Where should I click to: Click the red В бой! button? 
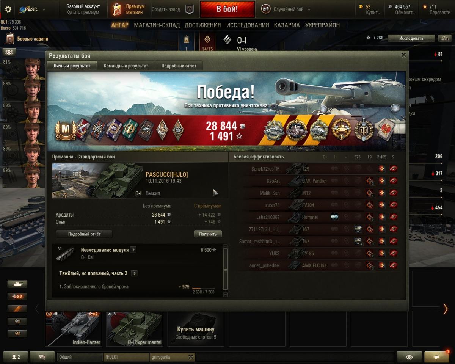pyautogui.click(x=227, y=9)
